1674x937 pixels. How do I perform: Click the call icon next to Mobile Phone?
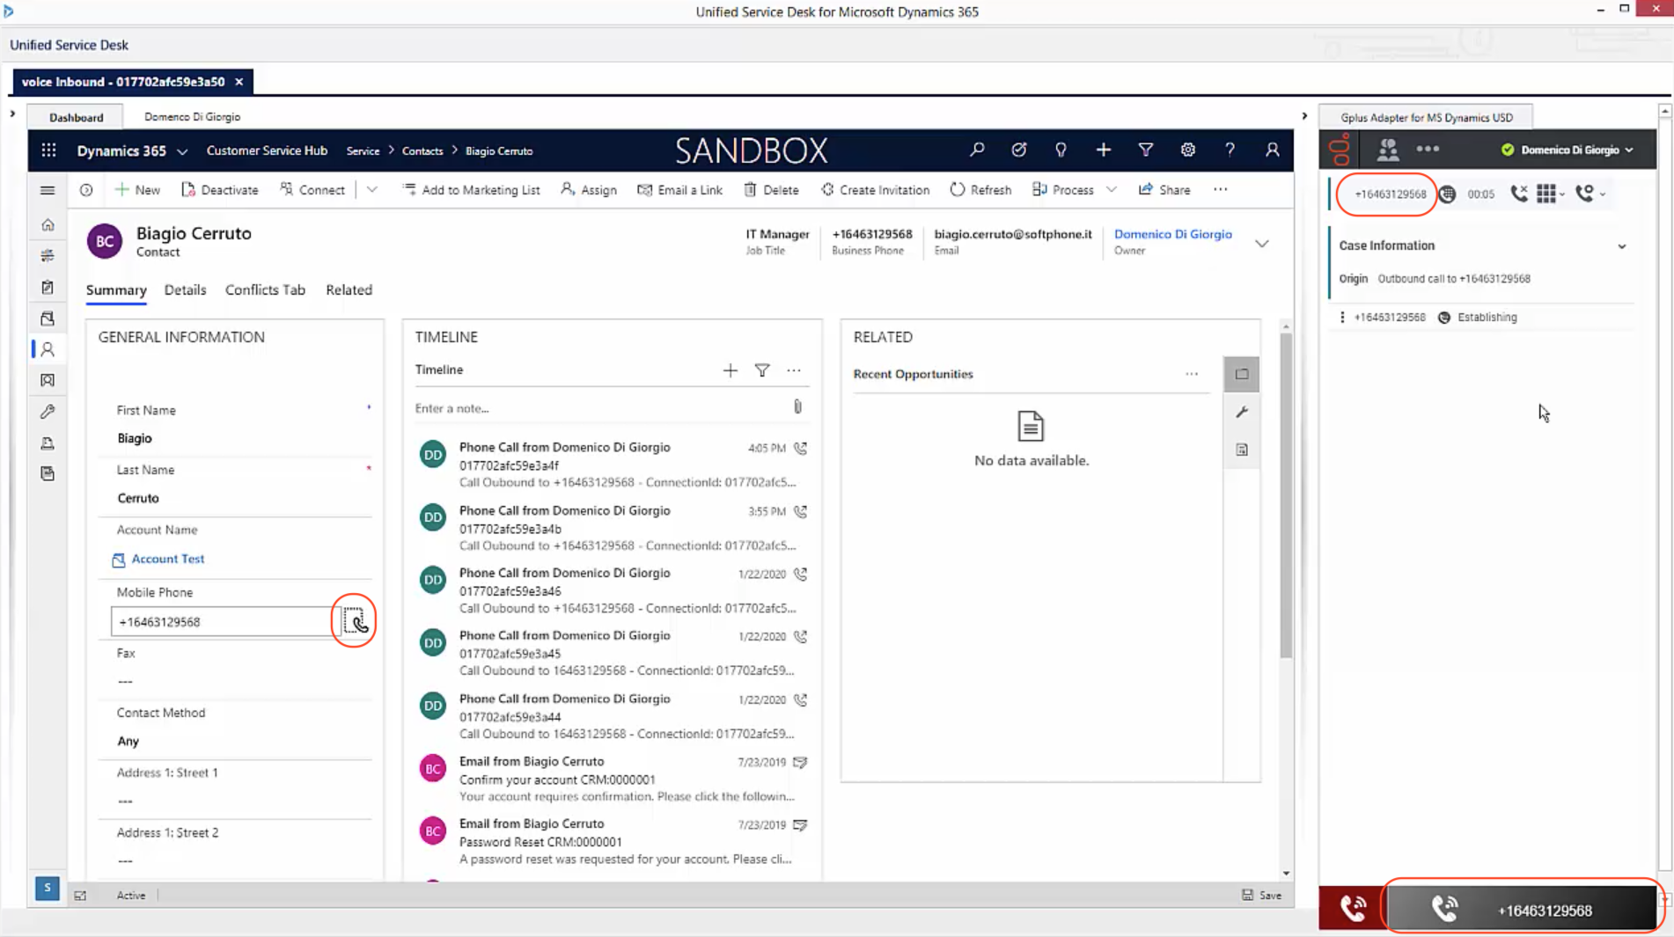click(355, 622)
